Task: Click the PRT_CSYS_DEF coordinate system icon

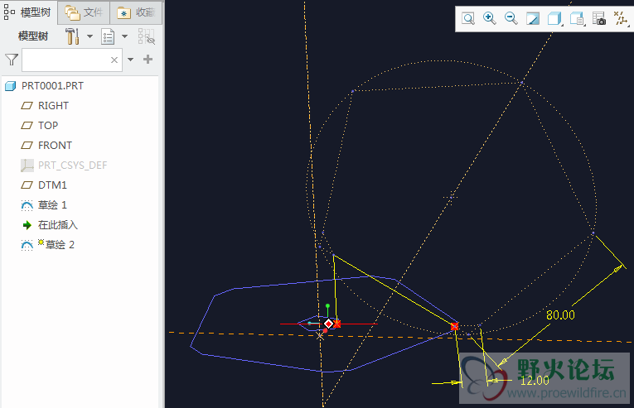Action: pos(27,166)
